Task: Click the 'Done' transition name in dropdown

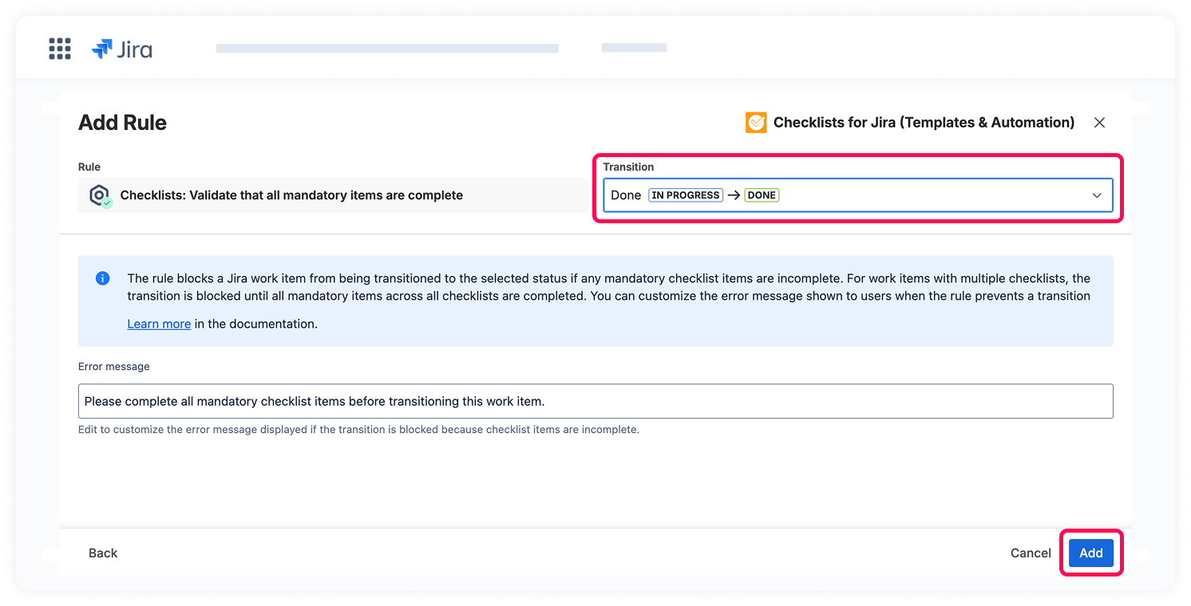Action: [626, 195]
